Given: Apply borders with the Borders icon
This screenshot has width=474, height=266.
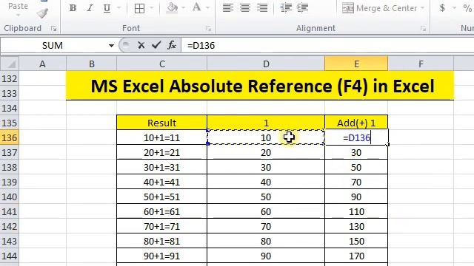Looking at the screenshot, I should [x=139, y=8].
